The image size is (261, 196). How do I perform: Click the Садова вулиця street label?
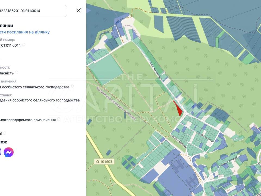tap(156, 71)
